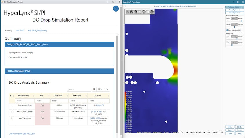Click Save button in PowerScope
Image resolution: width=245 pixels, height=138 pixels.
[230, 127]
